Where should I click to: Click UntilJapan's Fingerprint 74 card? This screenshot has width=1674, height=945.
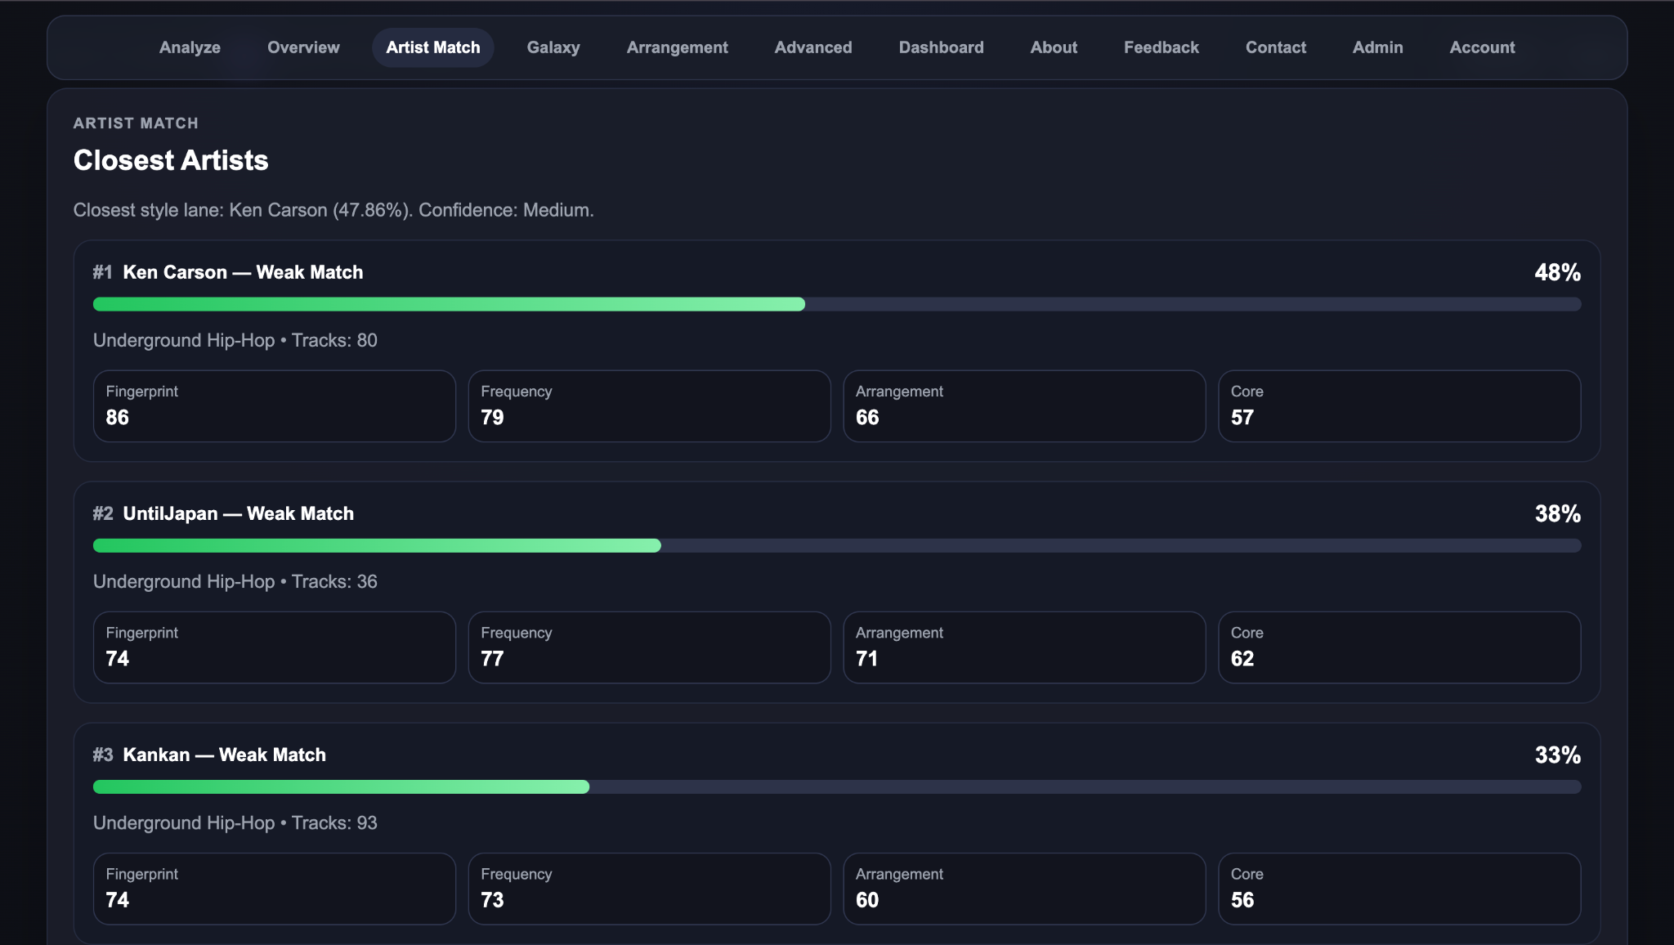point(275,647)
